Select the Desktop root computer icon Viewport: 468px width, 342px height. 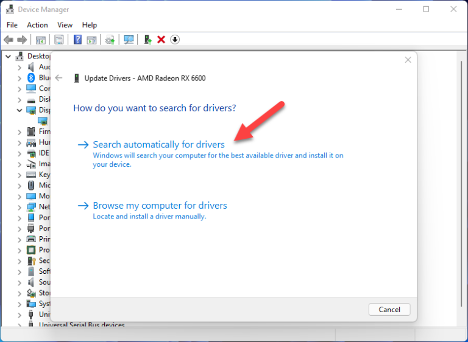coord(19,56)
